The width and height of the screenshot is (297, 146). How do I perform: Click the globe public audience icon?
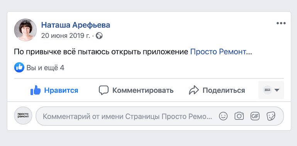point(99,36)
